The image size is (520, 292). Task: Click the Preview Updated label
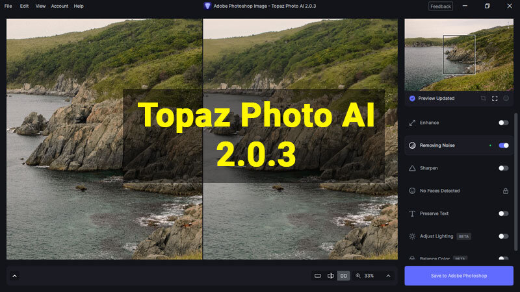coord(436,99)
